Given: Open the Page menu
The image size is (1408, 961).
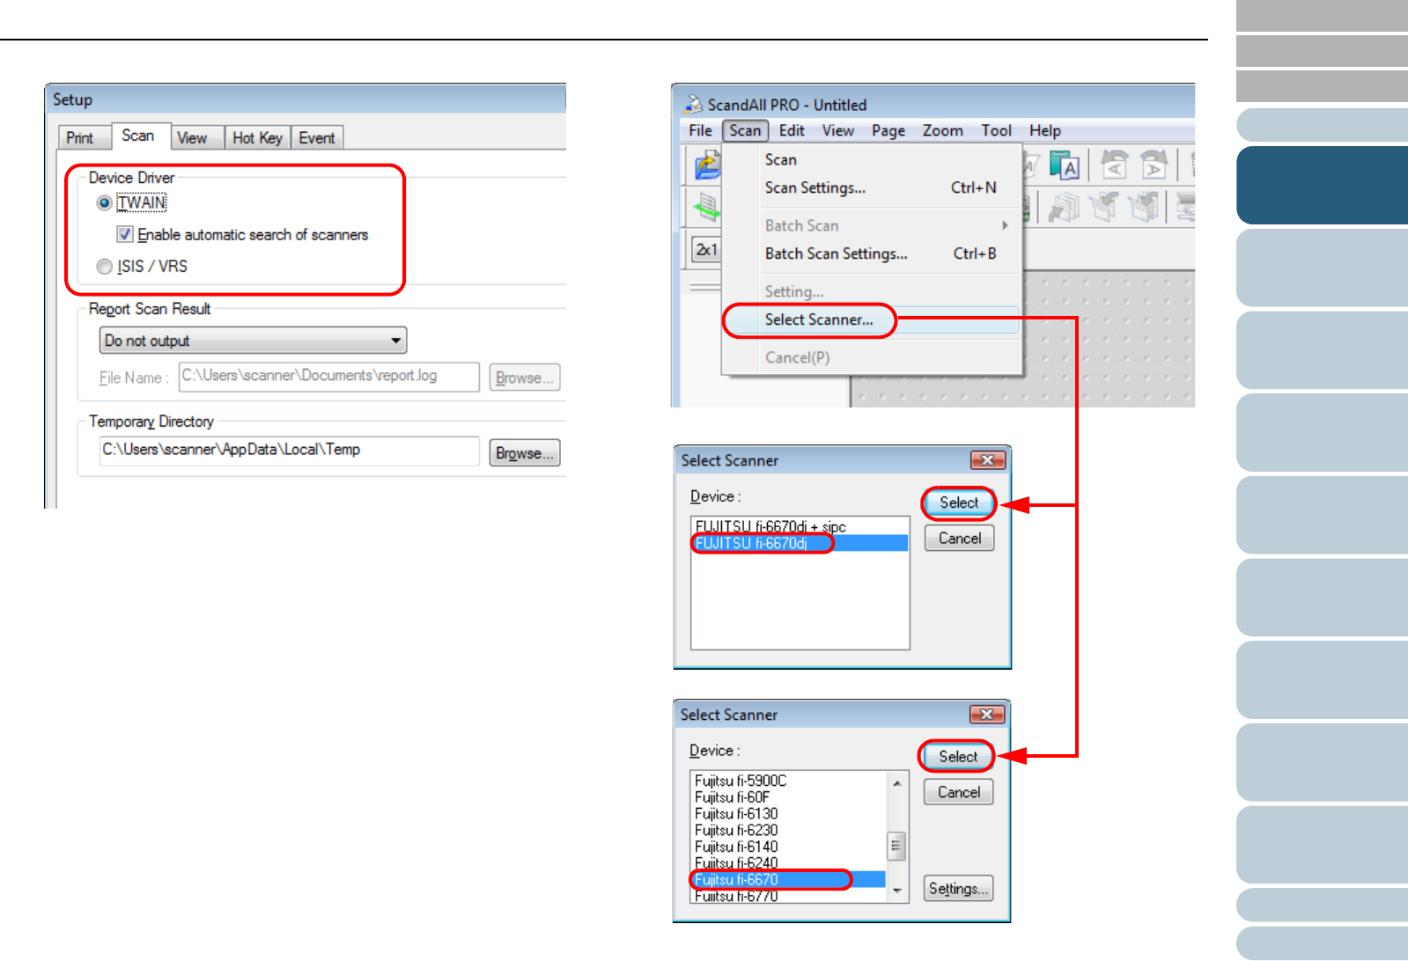Looking at the screenshot, I should [x=888, y=130].
